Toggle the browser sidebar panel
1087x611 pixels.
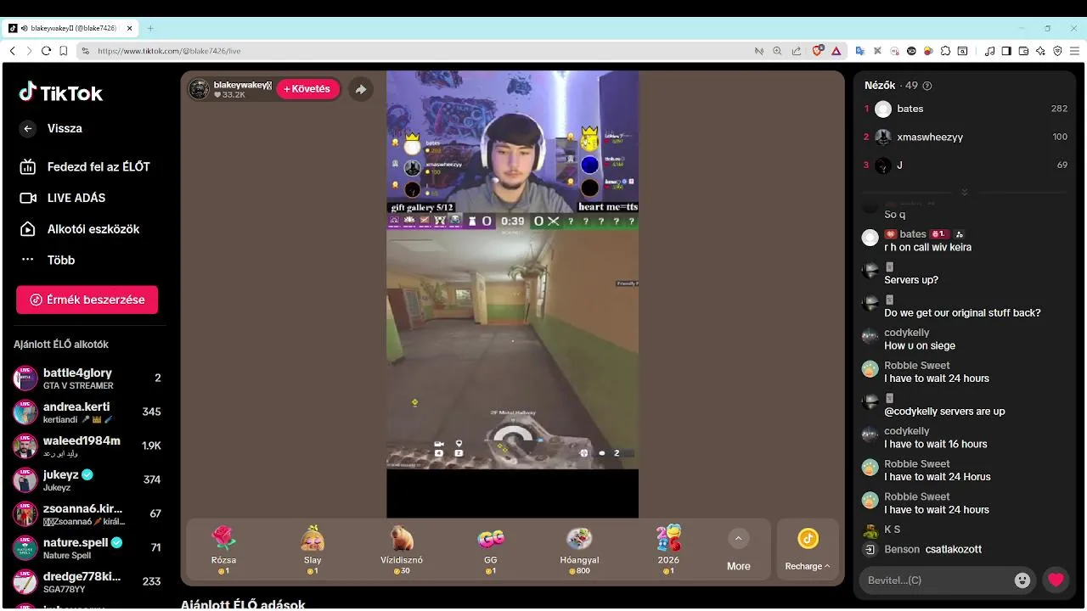click(1006, 51)
